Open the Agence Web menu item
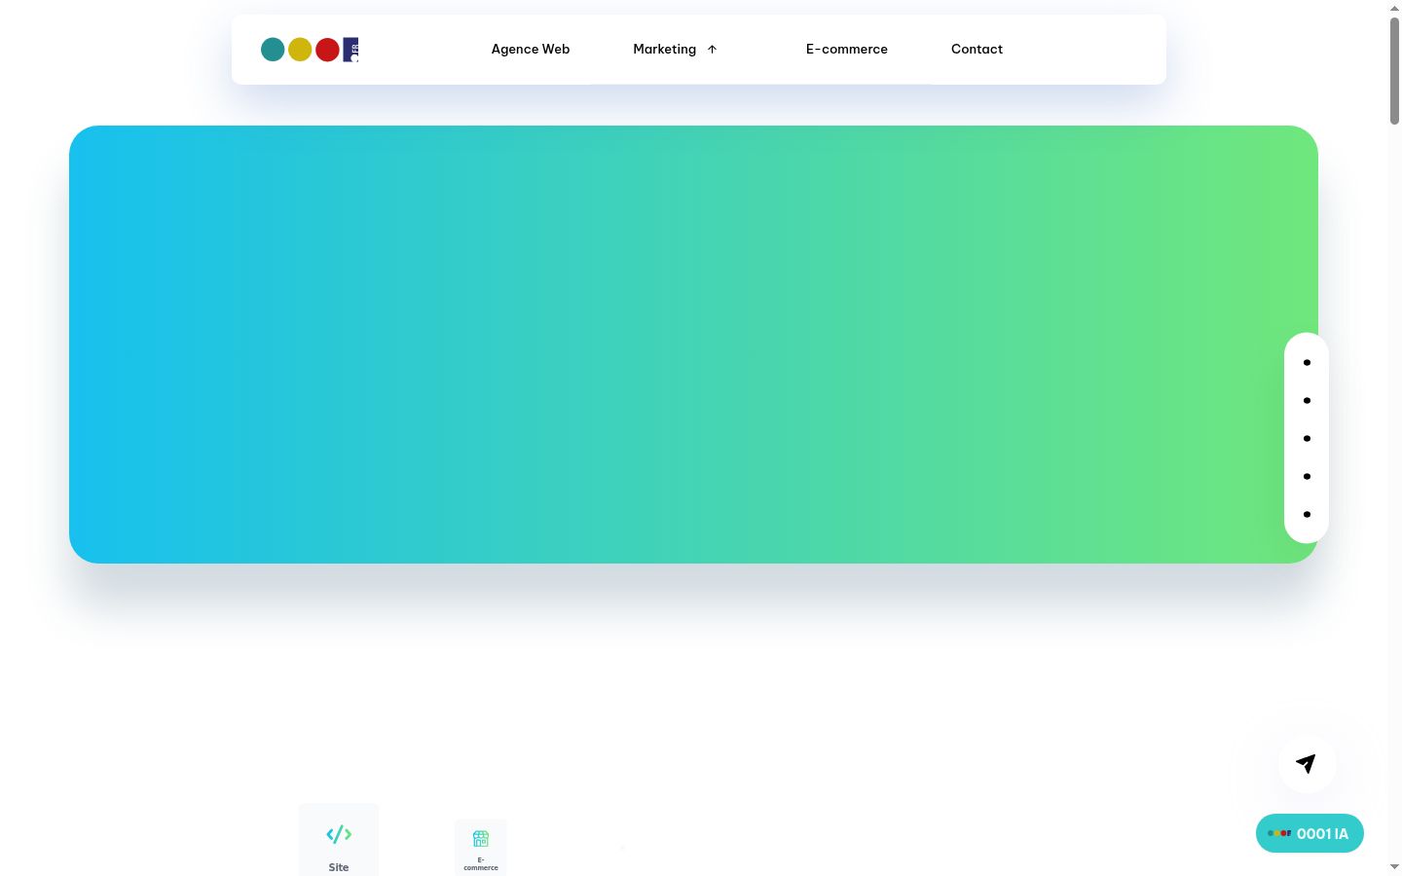This screenshot has width=1402, height=876. [531, 50]
